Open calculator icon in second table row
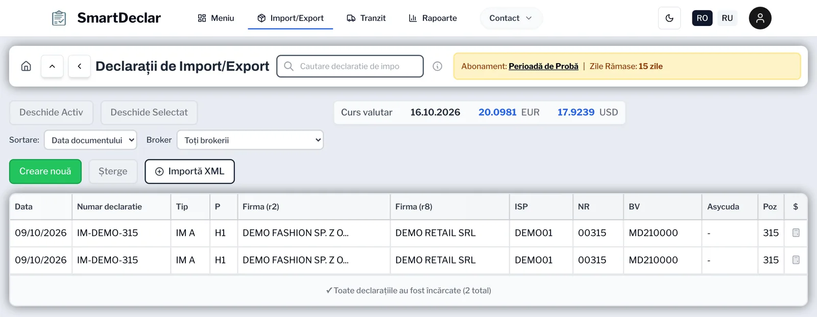Image resolution: width=817 pixels, height=317 pixels. [796, 260]
